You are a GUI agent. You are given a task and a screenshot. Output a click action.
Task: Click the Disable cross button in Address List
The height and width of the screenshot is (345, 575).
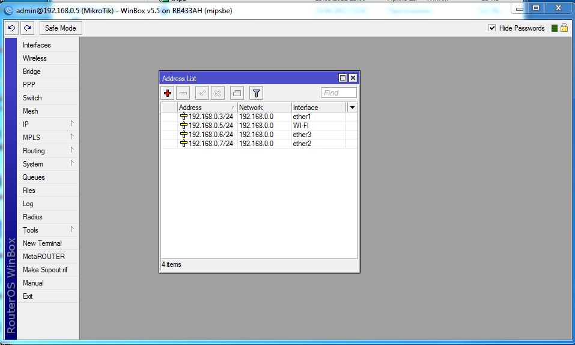(x=218, y=93)
